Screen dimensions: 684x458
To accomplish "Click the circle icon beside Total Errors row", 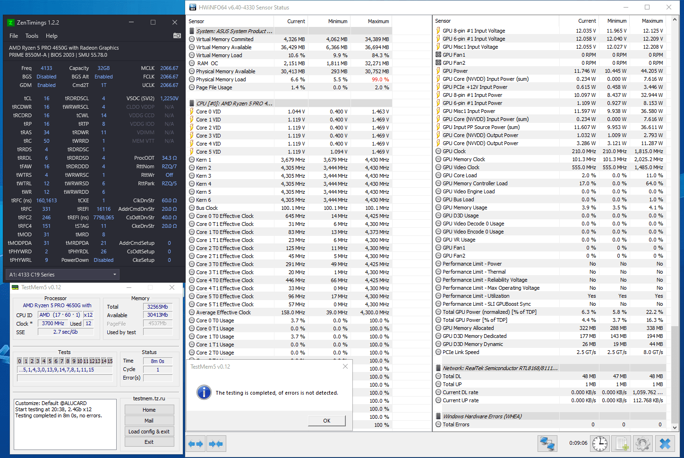I will pos(438,424).
